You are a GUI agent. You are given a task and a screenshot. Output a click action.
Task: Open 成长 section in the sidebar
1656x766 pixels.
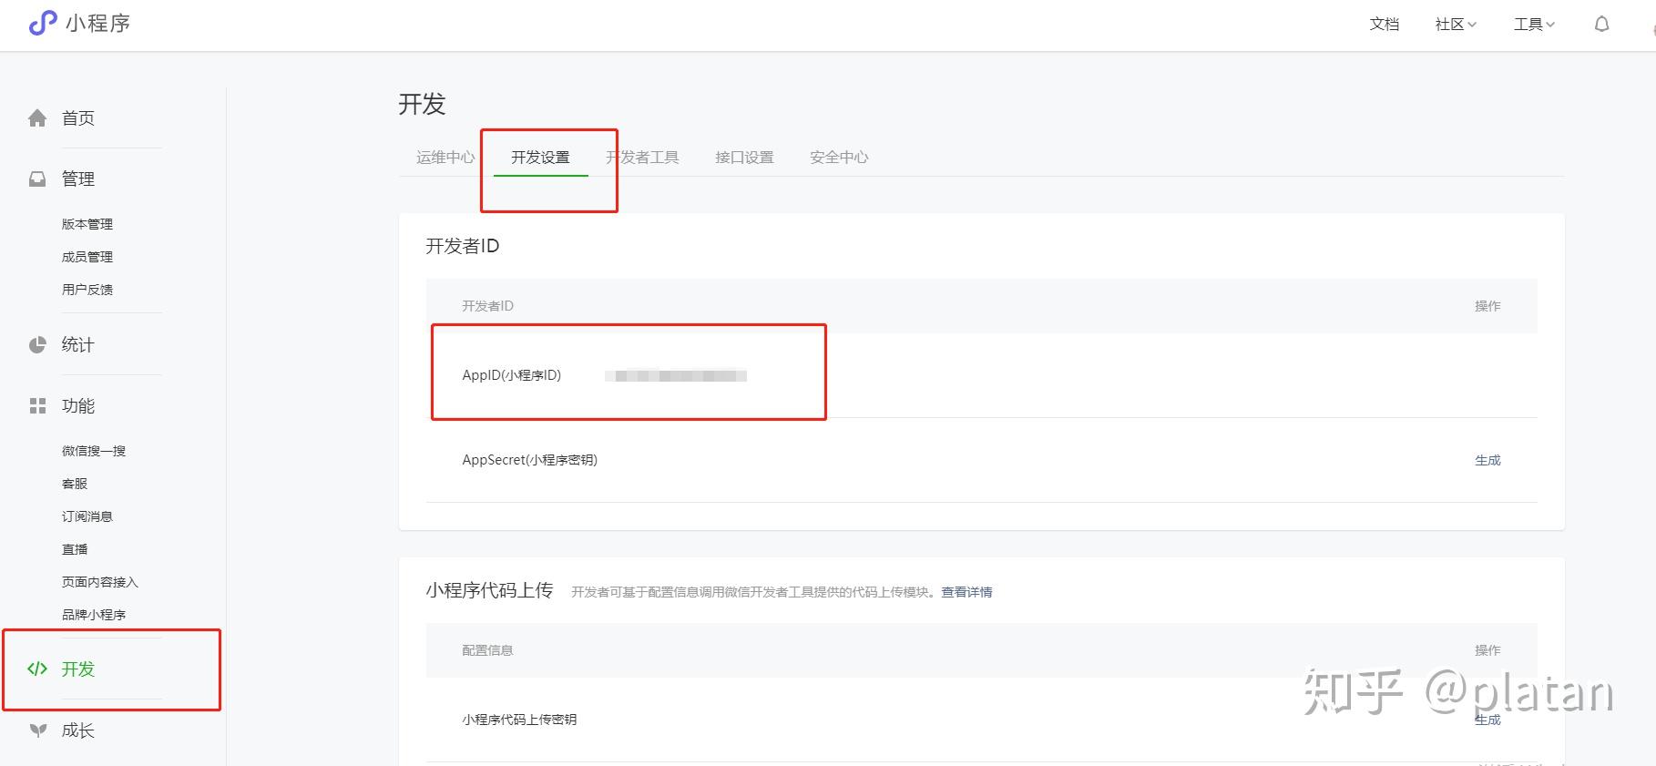tap(78, 730)
